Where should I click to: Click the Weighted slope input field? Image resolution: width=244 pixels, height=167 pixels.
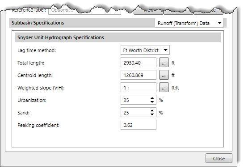139,87
